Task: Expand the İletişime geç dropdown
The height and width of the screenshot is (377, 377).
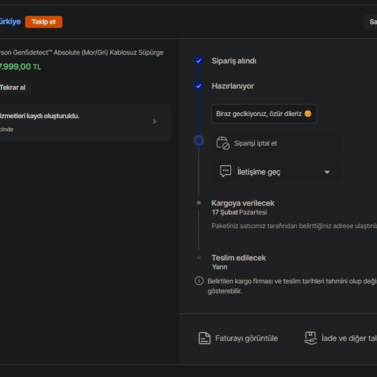Action: tap(276, 172)
